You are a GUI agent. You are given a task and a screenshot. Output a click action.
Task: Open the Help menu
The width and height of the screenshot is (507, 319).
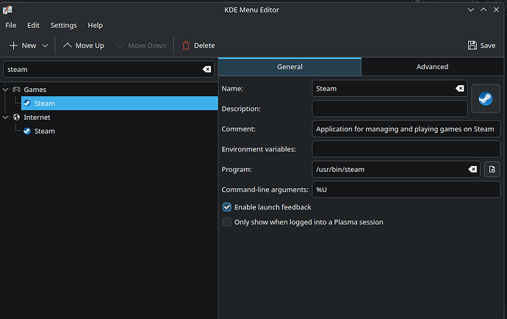click(95, 25)
